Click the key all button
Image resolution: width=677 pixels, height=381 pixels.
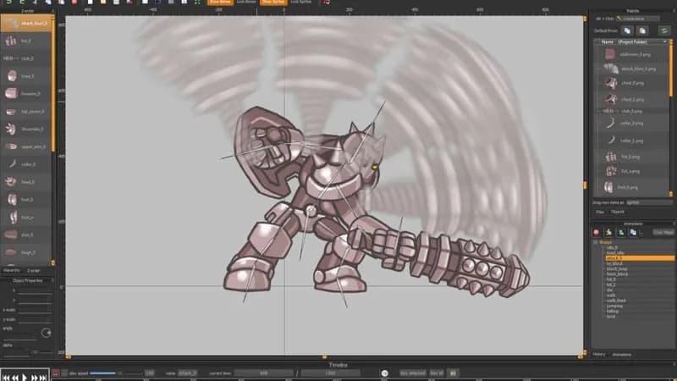(x=437, y=373)
